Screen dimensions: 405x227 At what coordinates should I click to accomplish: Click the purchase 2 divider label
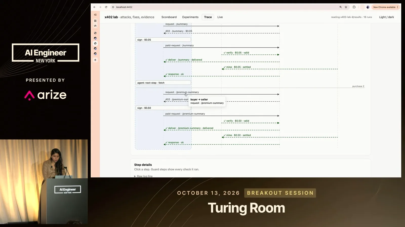coord(358,86)
